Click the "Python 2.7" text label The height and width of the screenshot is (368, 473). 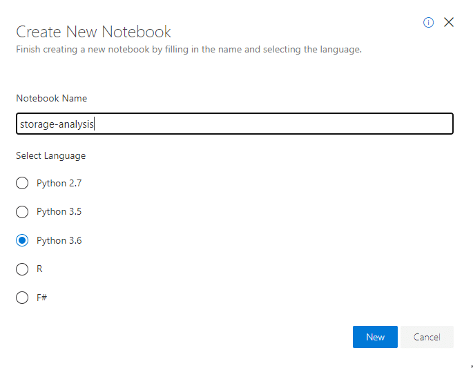[x=59, y=184]
